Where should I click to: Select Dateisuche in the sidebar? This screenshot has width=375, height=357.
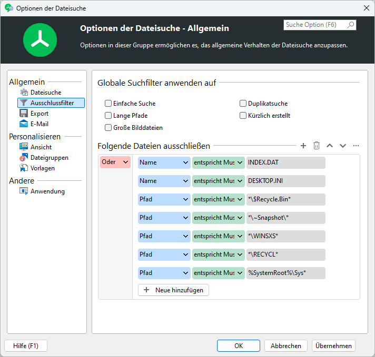coord(45,93)
